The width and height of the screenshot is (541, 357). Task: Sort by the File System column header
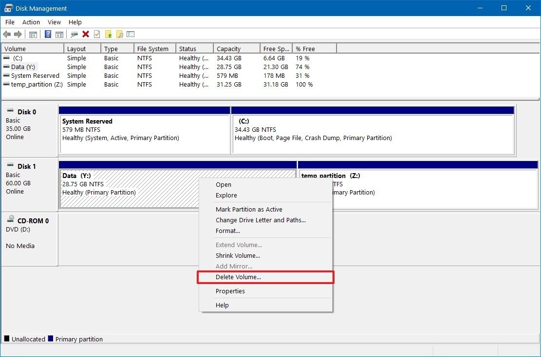click(152, 49)
